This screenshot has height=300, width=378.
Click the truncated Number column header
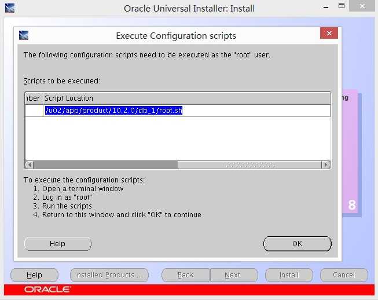34,98
